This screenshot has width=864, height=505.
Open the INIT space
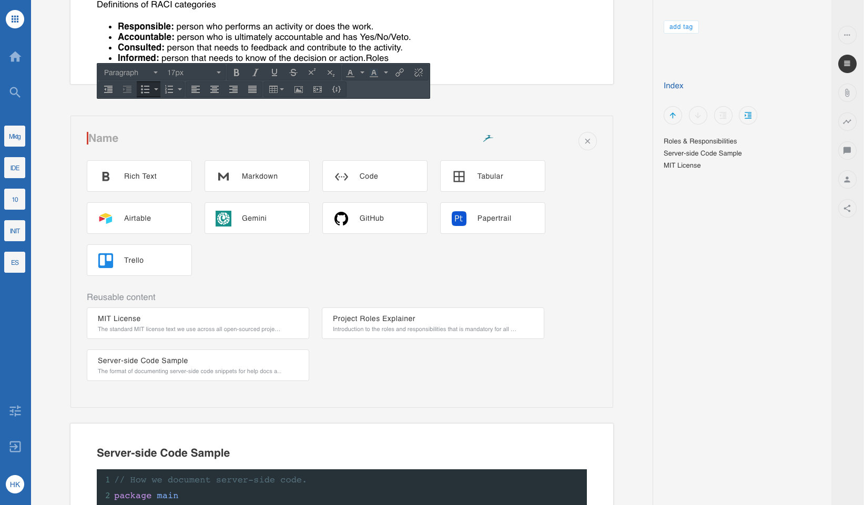click(x=15, y=231)
